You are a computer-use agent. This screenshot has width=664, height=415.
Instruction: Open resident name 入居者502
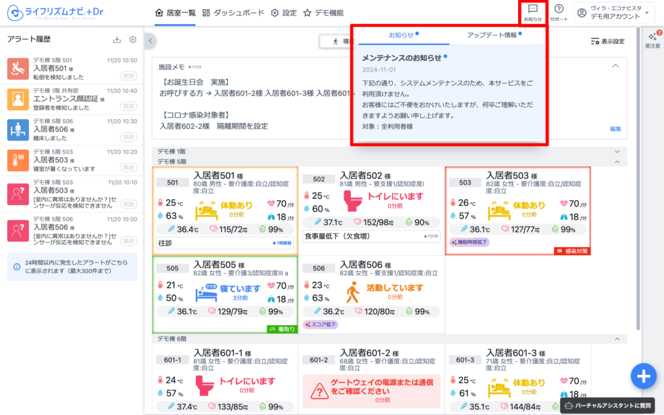coord(366,175)
